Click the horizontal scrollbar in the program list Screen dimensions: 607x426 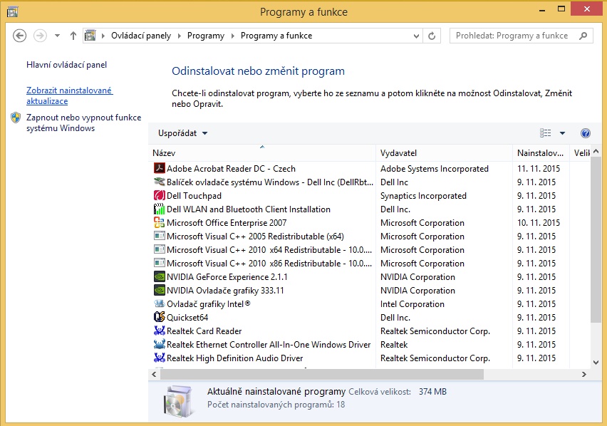tap(322, 374)
